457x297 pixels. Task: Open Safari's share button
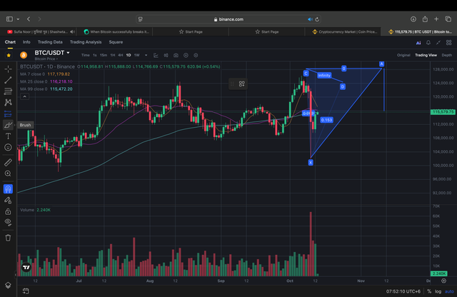(425, 19)
